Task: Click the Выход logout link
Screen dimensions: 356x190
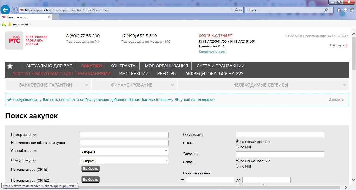Action: 335,45
